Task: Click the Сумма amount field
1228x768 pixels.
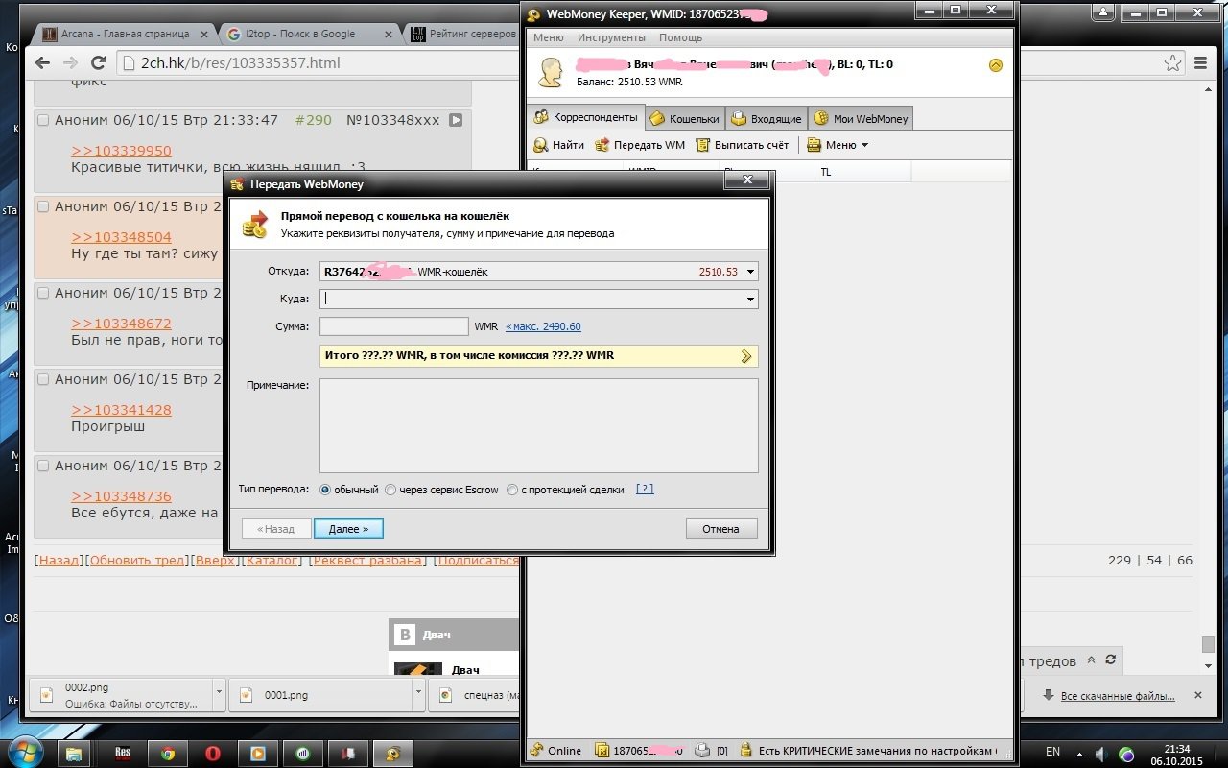Action: coord(394,326)
